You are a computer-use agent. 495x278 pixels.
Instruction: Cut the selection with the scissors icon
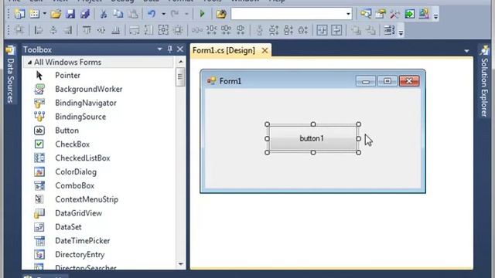103,14
